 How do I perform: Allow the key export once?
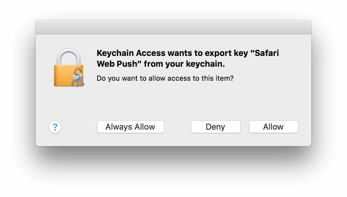tap(273, 127)
